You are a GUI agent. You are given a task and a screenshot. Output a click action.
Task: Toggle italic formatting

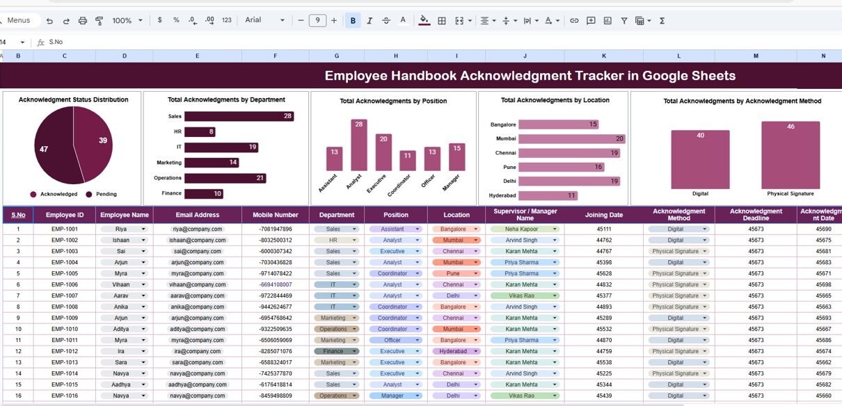tap(370, 21)
